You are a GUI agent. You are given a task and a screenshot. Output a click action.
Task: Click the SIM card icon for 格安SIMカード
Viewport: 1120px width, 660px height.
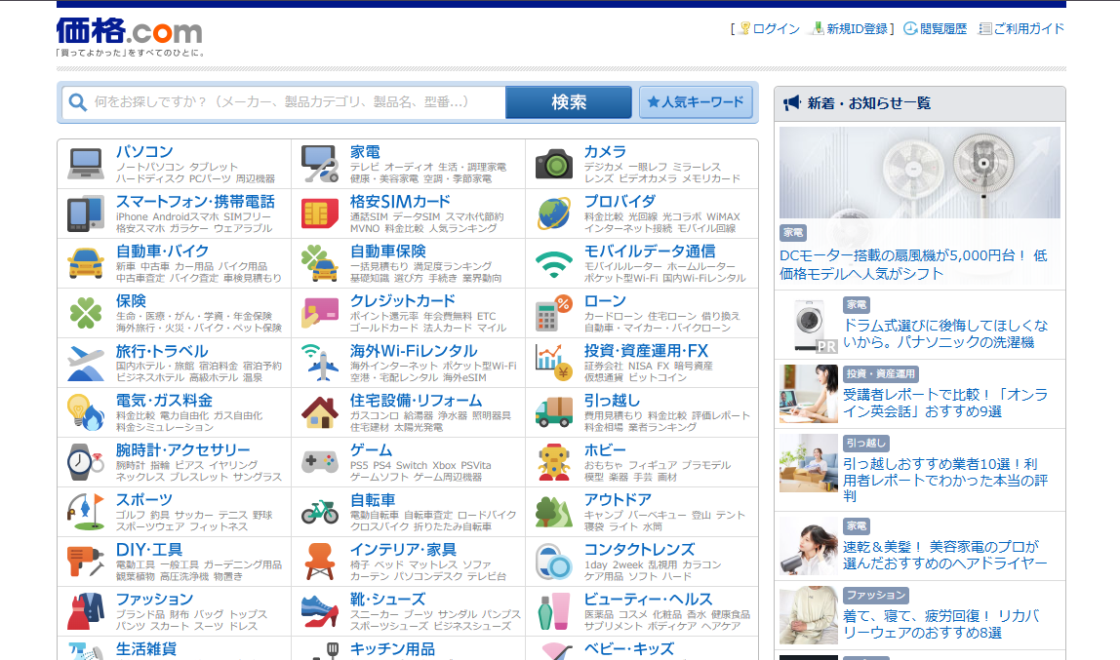coord(320,214)
